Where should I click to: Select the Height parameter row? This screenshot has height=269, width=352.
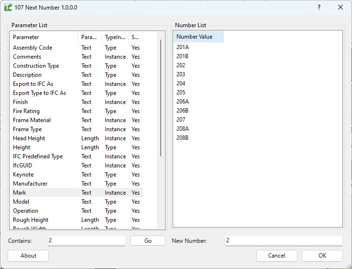(77, 147)
